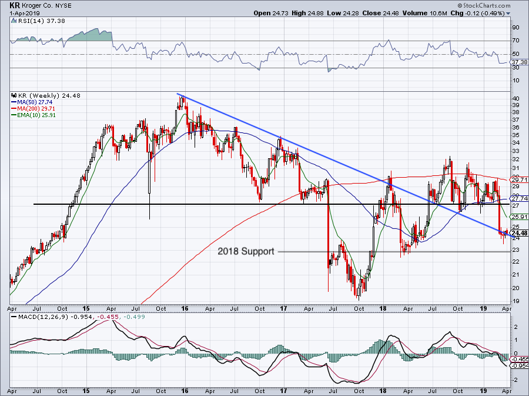This screenshot has height=396, width=529.
Task: Click the 37.38 RSI value tag on right axis
Action: [520, 62]
